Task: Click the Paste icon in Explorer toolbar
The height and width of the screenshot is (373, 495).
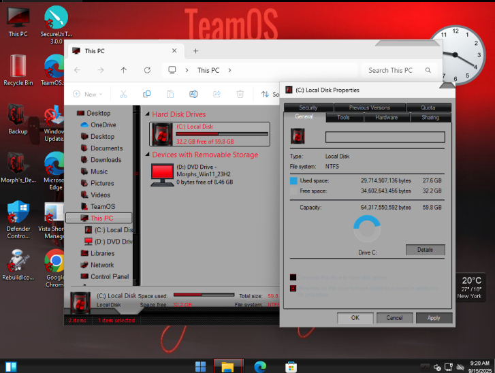Action: [x=170, y=94]
